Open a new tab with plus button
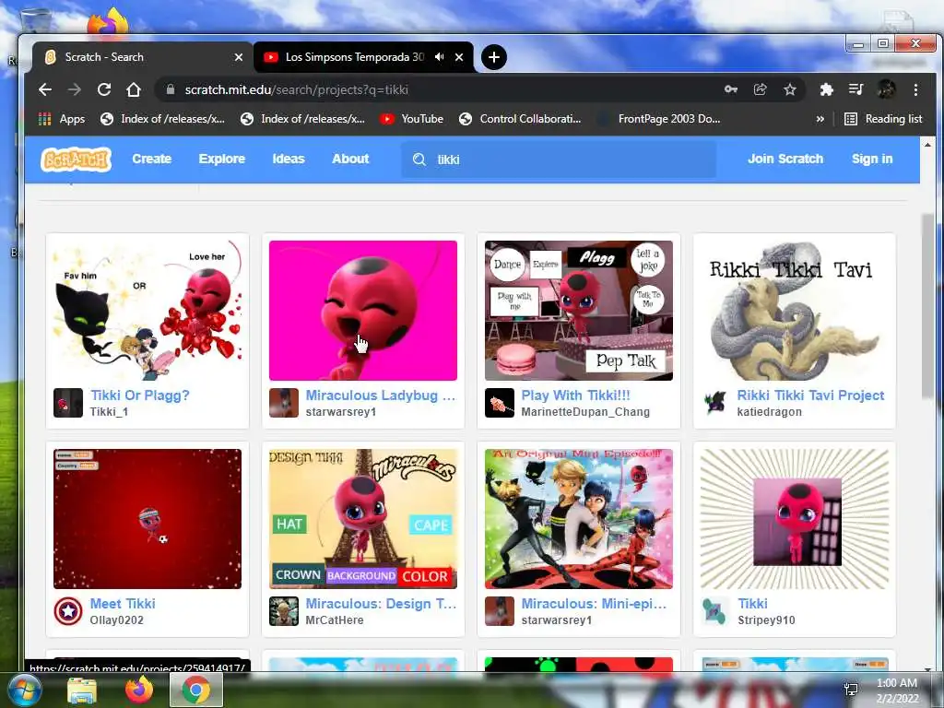944x708 pixels. [x=494, y=57]
